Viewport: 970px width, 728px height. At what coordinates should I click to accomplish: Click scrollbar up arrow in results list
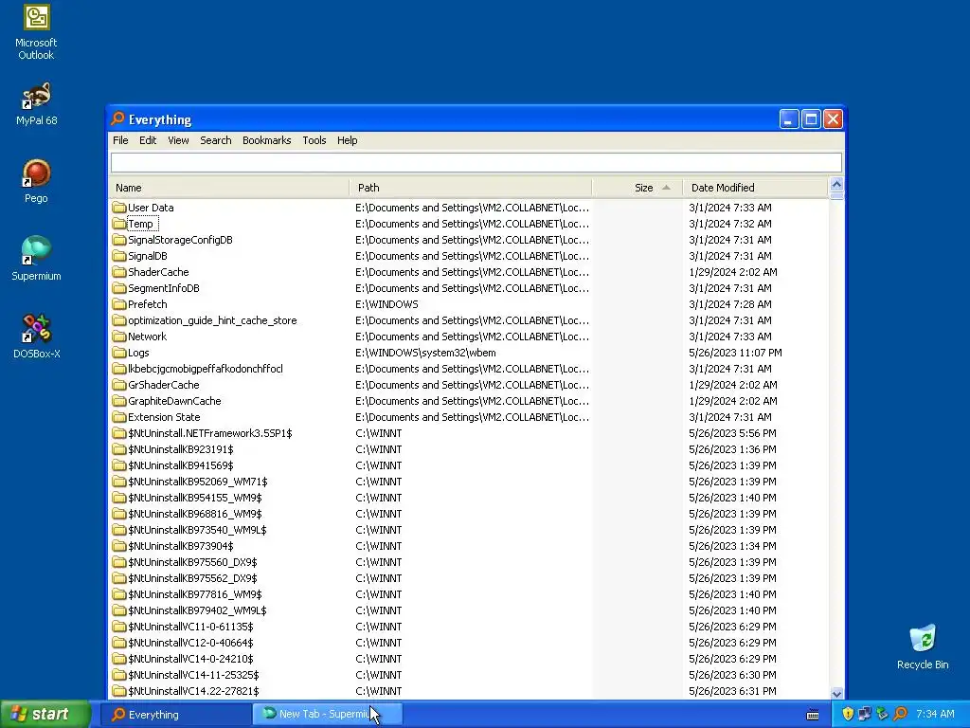pos(836,185)
